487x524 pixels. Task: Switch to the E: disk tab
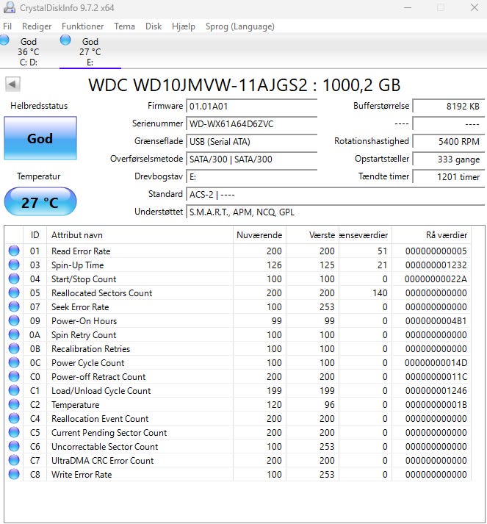90,51
